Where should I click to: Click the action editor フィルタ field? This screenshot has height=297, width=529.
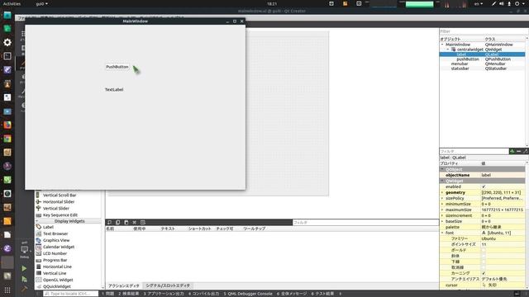[365, 222]
